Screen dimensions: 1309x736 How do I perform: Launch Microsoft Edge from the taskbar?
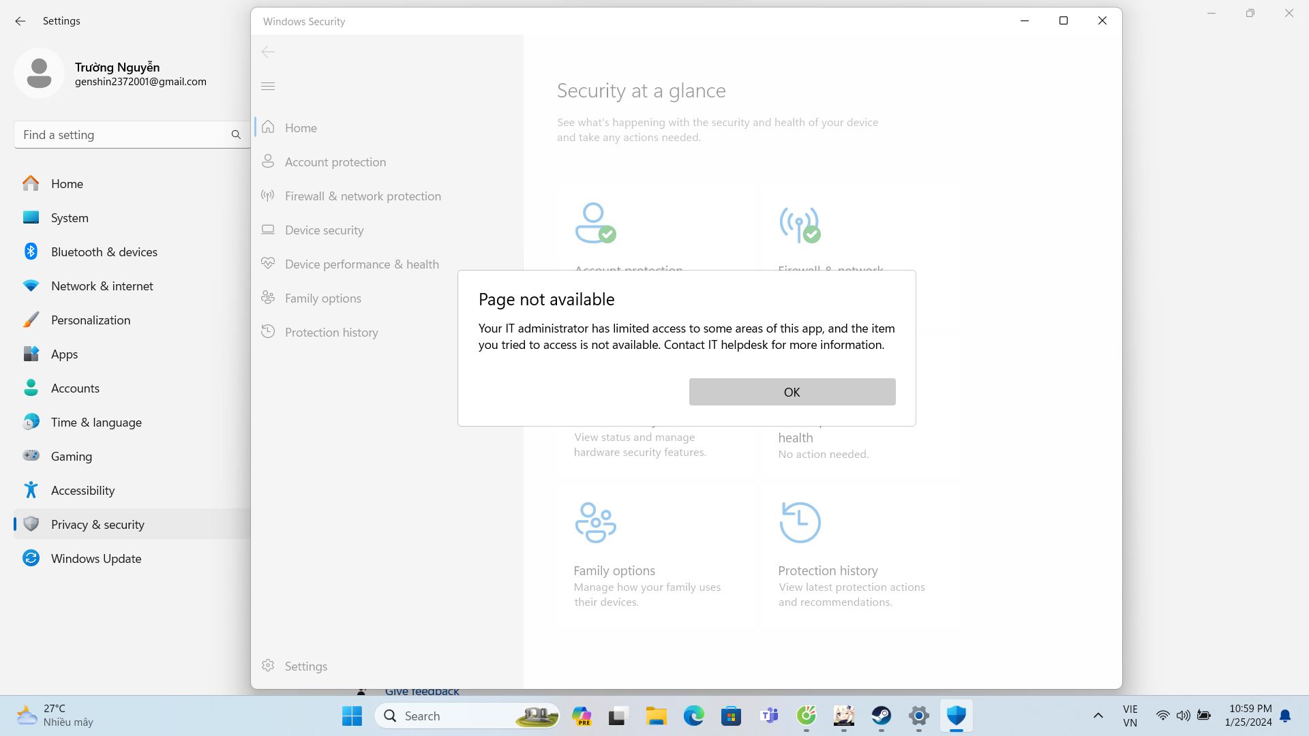tap(693, 716)
